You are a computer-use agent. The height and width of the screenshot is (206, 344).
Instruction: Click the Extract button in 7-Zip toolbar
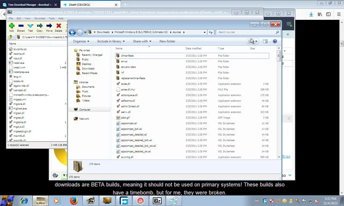pos(21,27)
